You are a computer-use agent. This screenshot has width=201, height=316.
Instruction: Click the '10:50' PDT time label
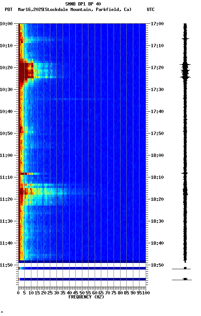point(6,133)
